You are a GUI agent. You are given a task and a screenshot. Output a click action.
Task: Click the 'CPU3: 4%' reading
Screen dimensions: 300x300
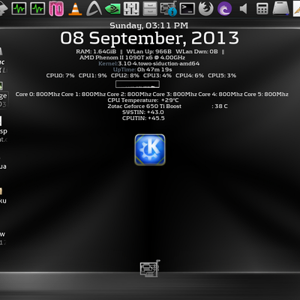click(x=157, y=76)
